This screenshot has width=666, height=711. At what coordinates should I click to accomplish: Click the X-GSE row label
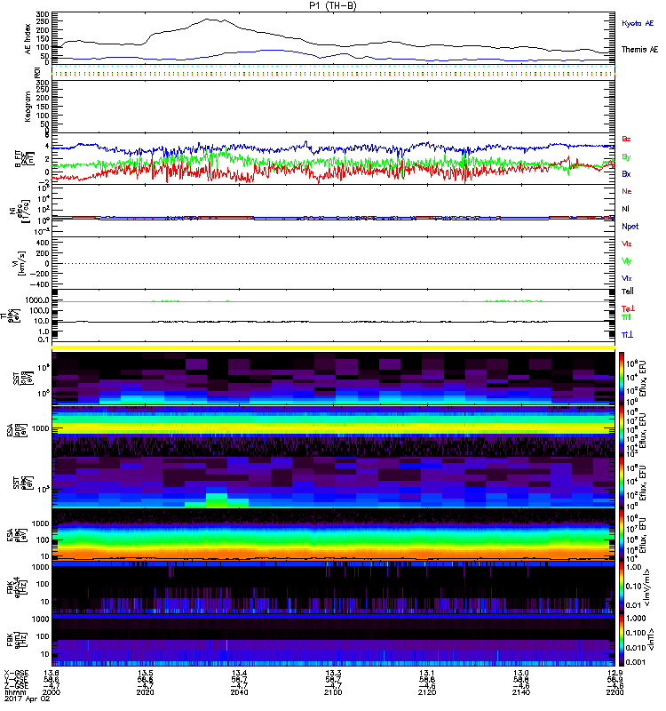point(16,673)
